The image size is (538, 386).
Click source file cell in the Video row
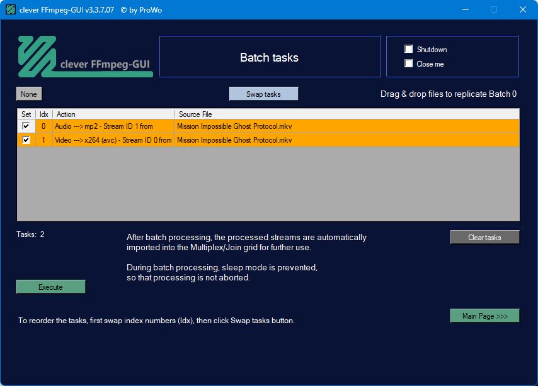347,140
